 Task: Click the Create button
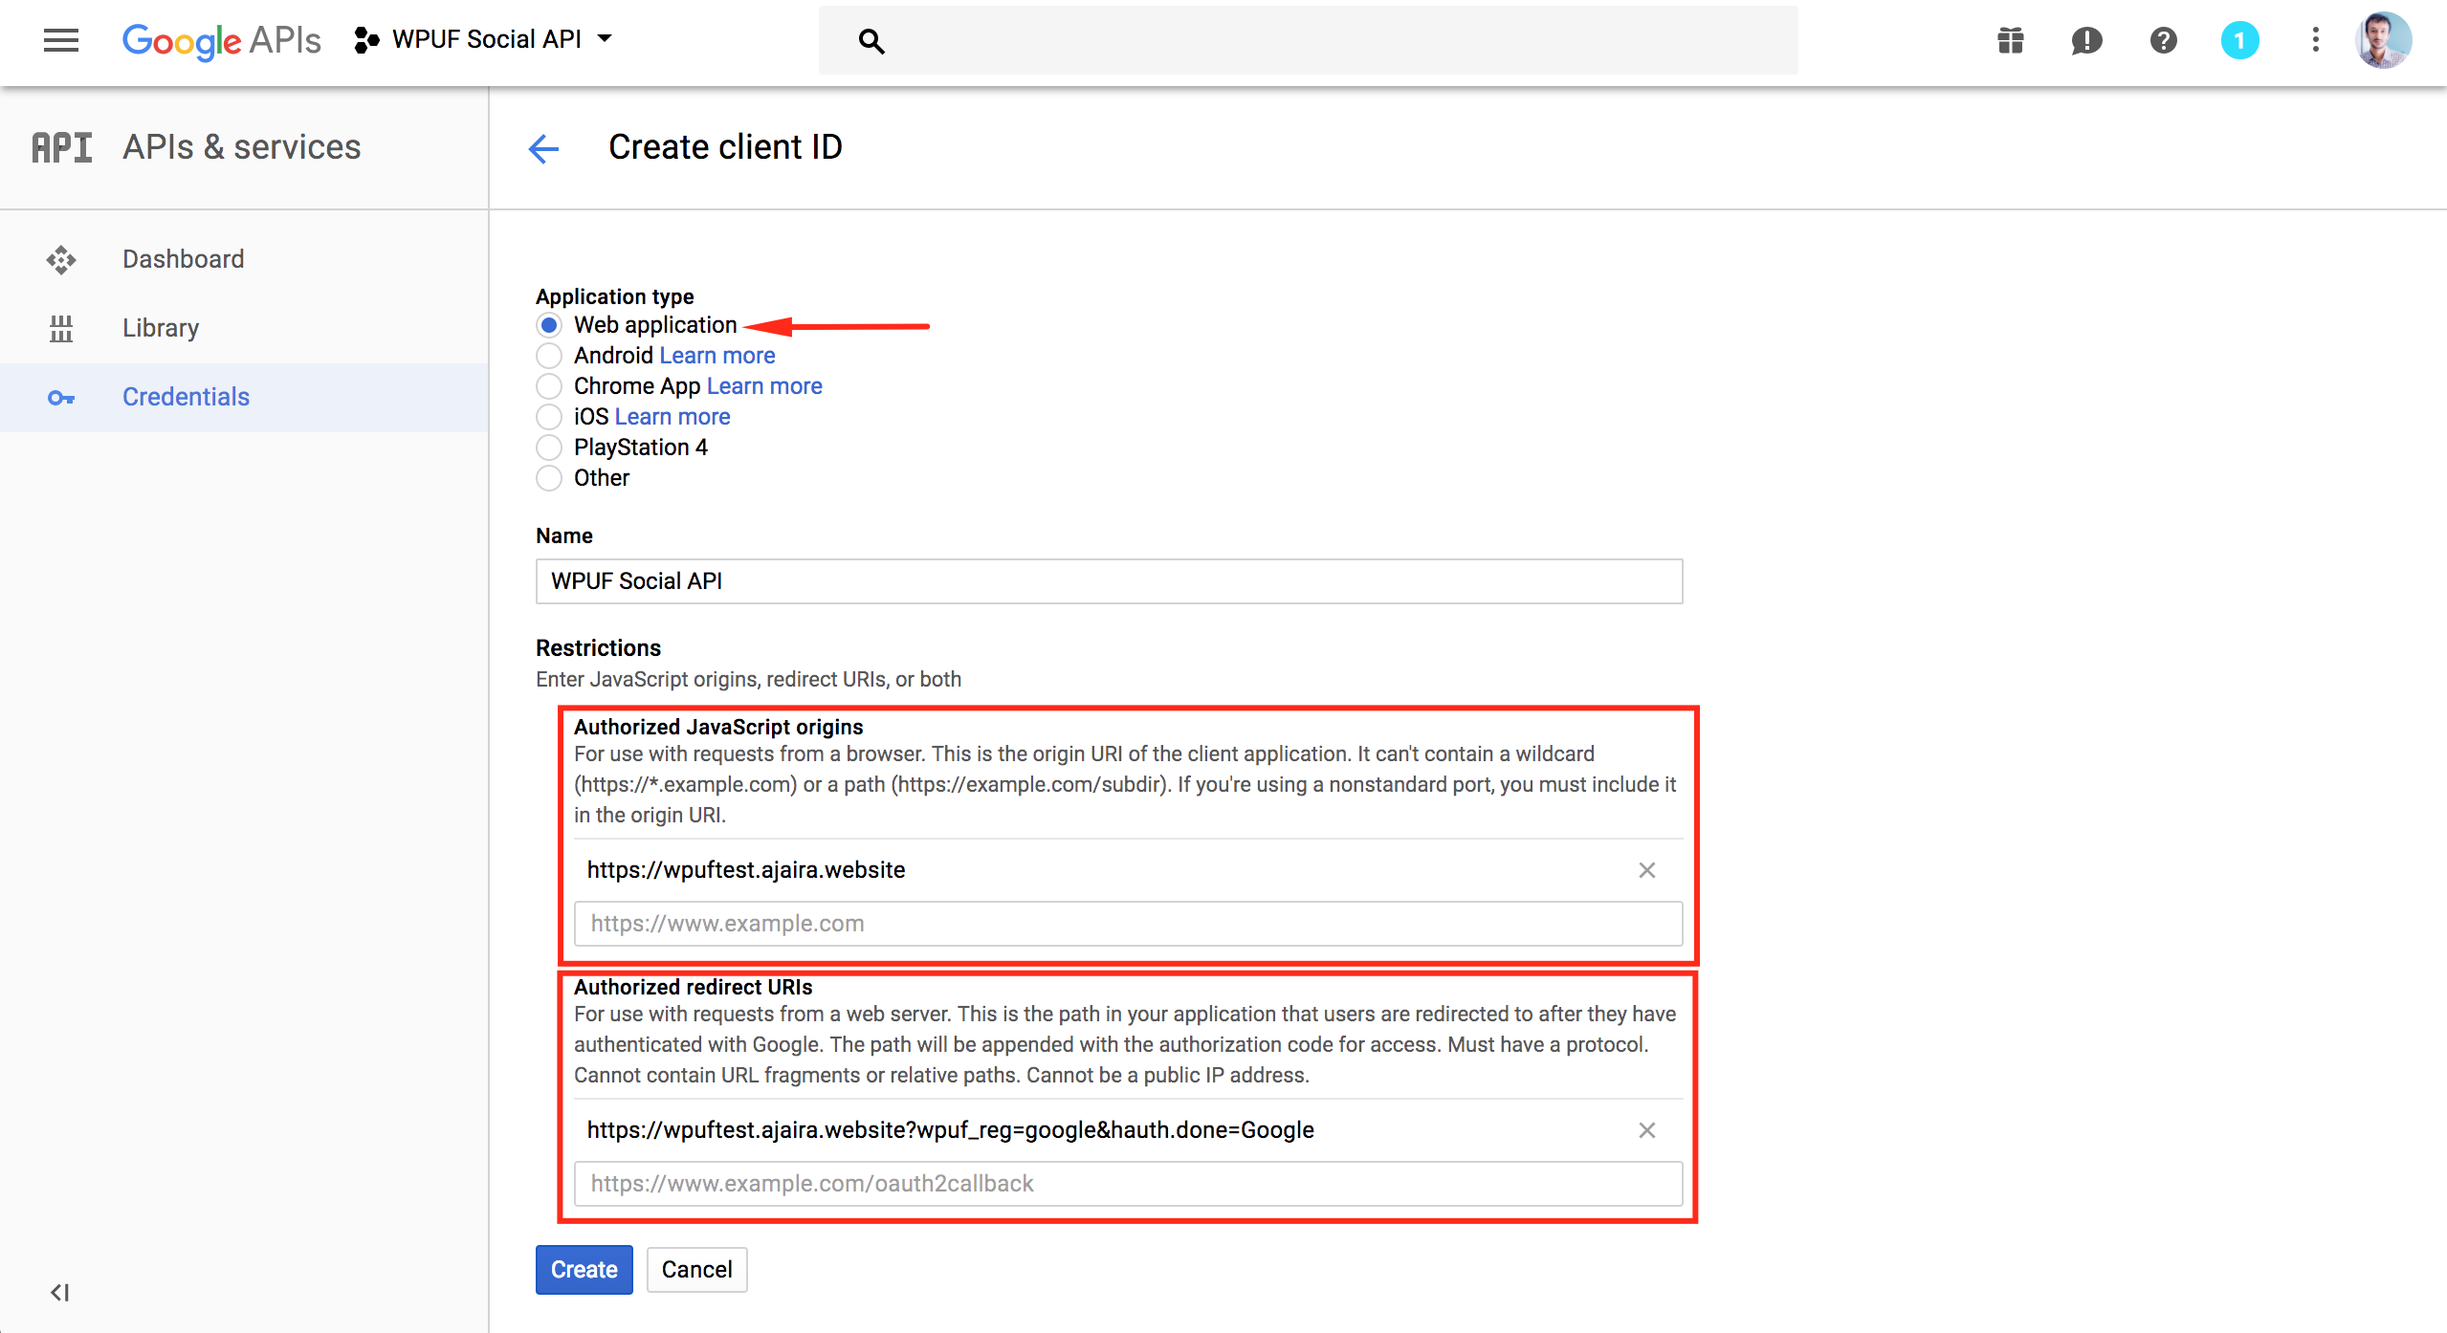(x=584, y=1270)
